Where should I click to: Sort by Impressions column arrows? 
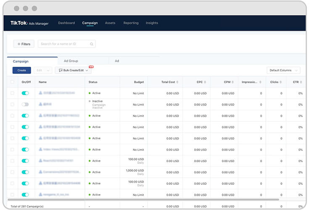261,82
